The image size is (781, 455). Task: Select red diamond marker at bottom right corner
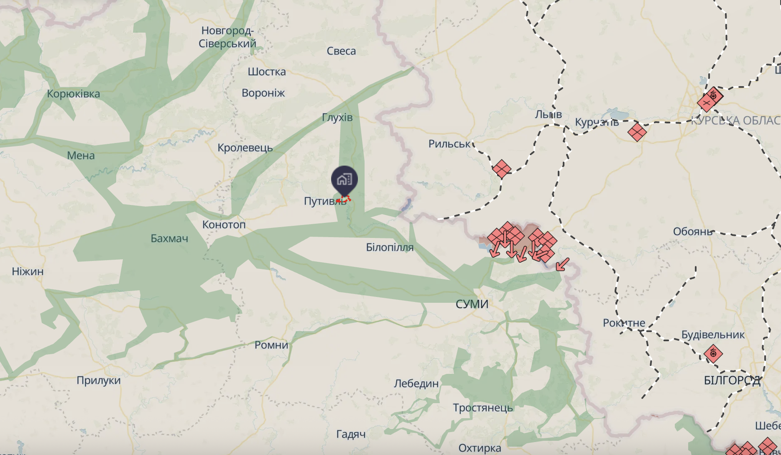point(768,447)
